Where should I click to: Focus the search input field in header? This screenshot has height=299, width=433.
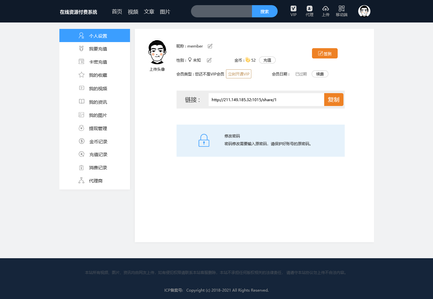click(221, 11)
